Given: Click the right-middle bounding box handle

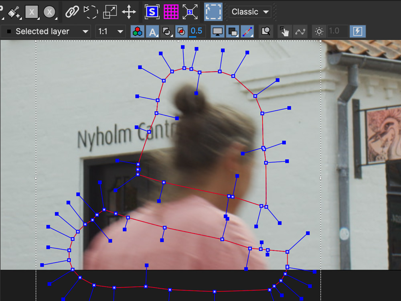Looking at the screenshot, I should tap(320, 178).
